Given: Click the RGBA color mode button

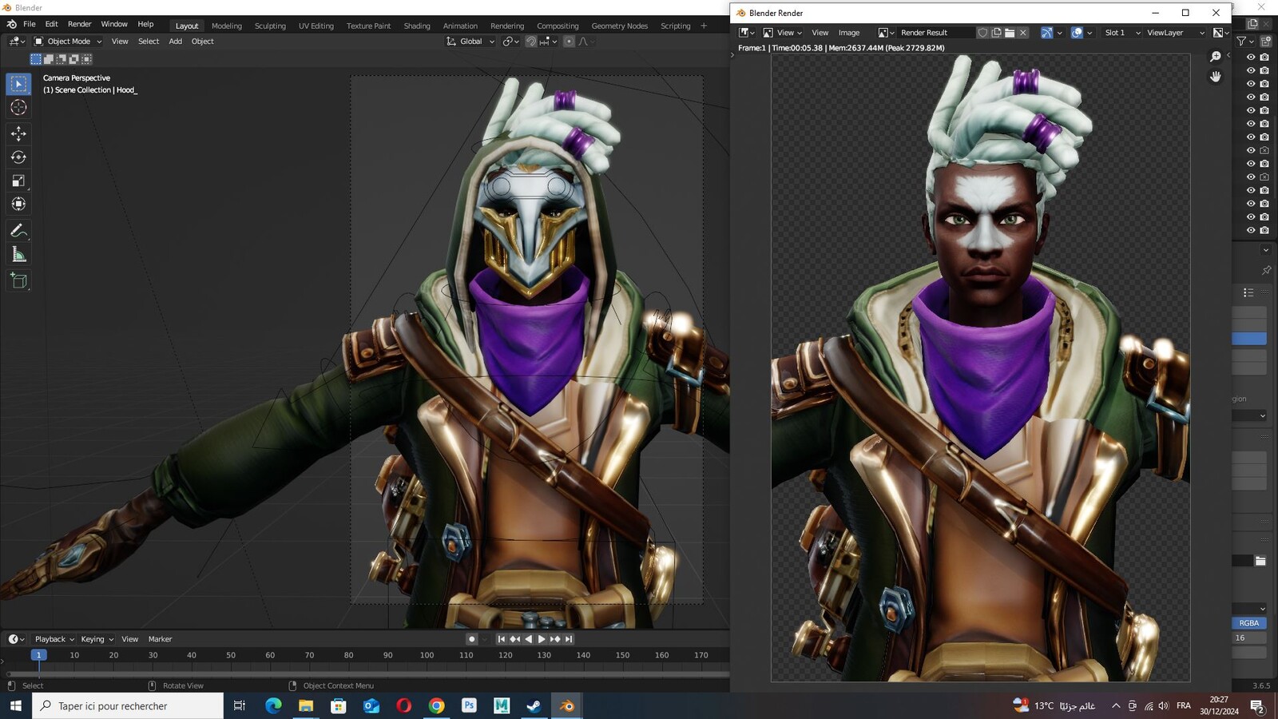Looking at the screenshot, I should 1249,623.
